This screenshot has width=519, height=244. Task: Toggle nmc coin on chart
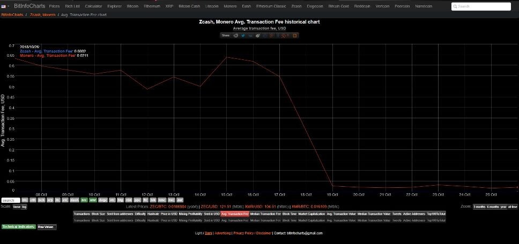coord(162,200)
